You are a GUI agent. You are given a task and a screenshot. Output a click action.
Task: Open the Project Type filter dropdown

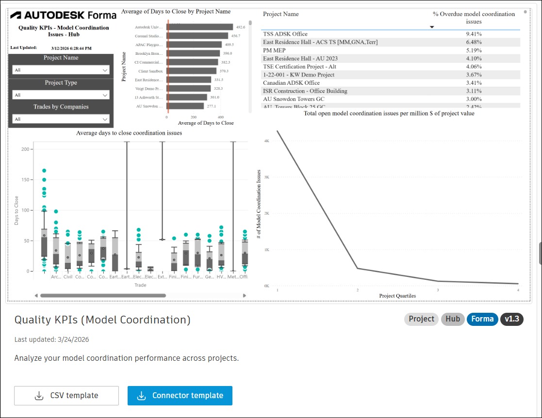coord(61,95)
